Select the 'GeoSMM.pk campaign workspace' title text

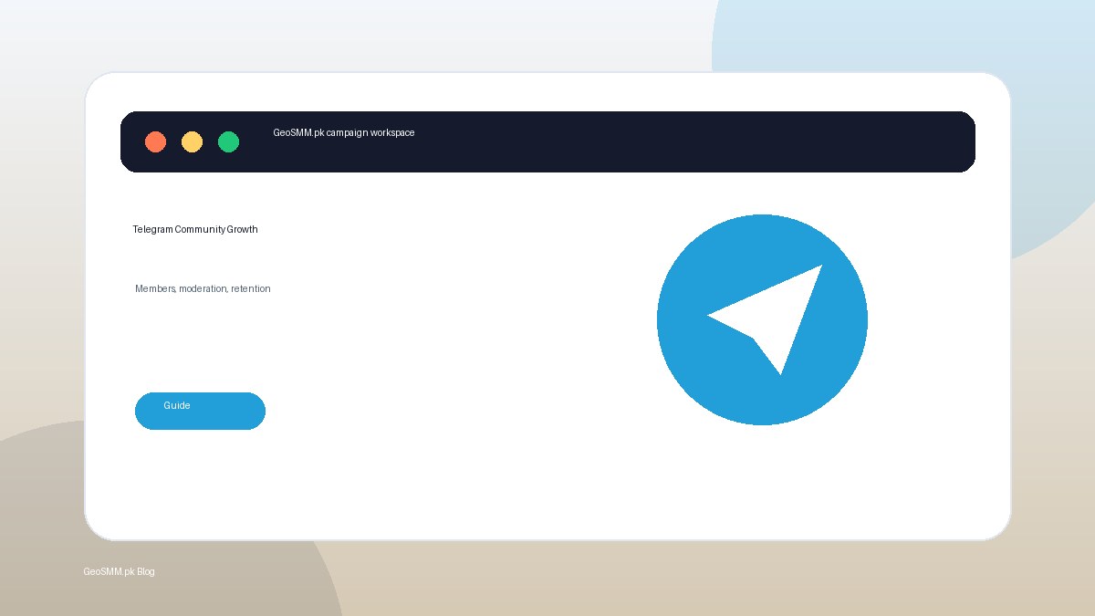[344, 133]
